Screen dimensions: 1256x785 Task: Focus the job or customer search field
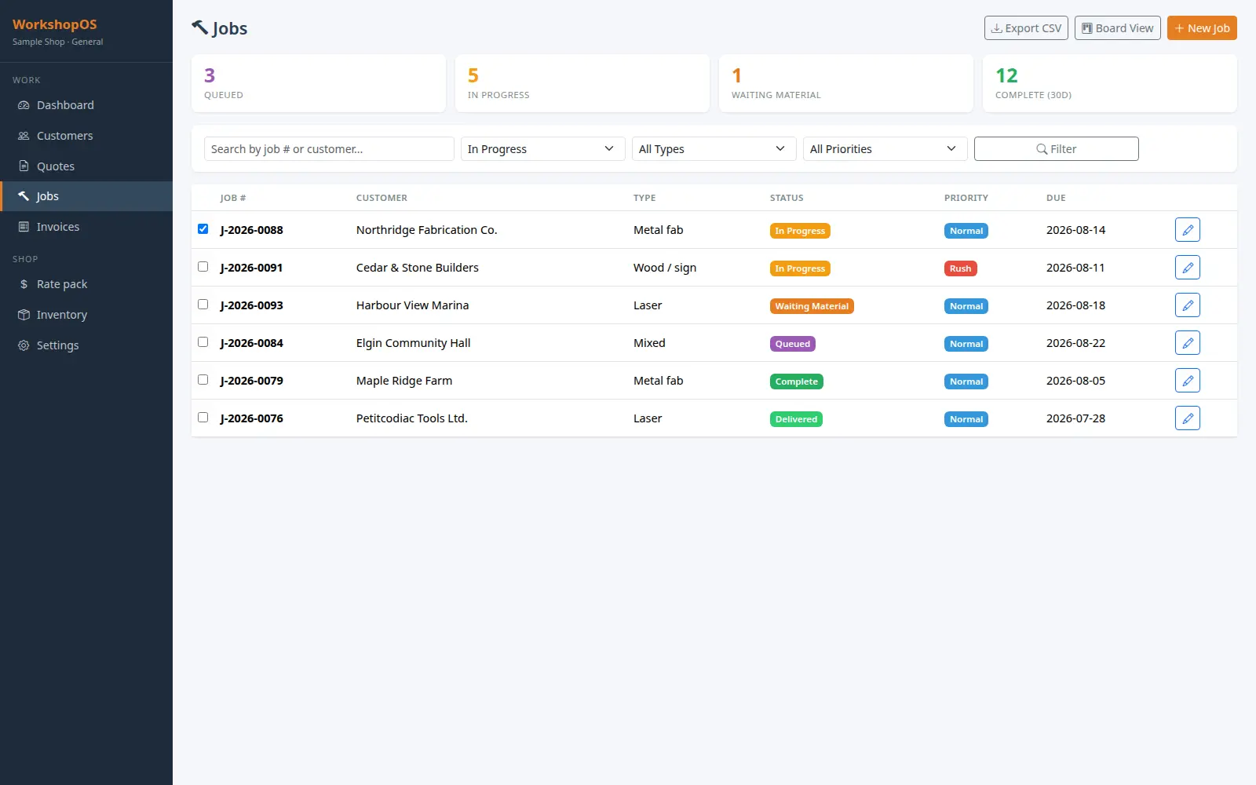pyautogui.click(x=329, y=149)
